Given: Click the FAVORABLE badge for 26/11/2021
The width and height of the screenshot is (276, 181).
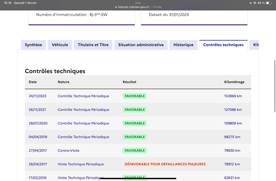Looking at the screenshot, I should point(135,110).
